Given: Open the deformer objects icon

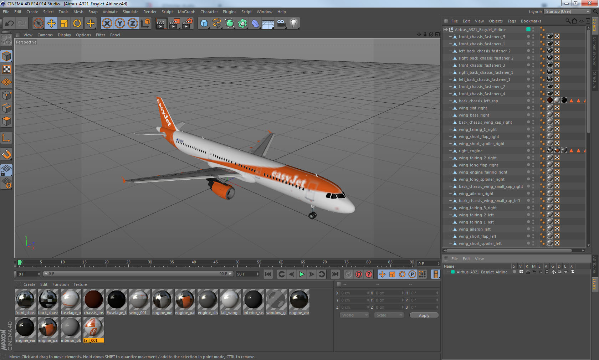Looking at the screenshot, I should (x=255, y=24).
